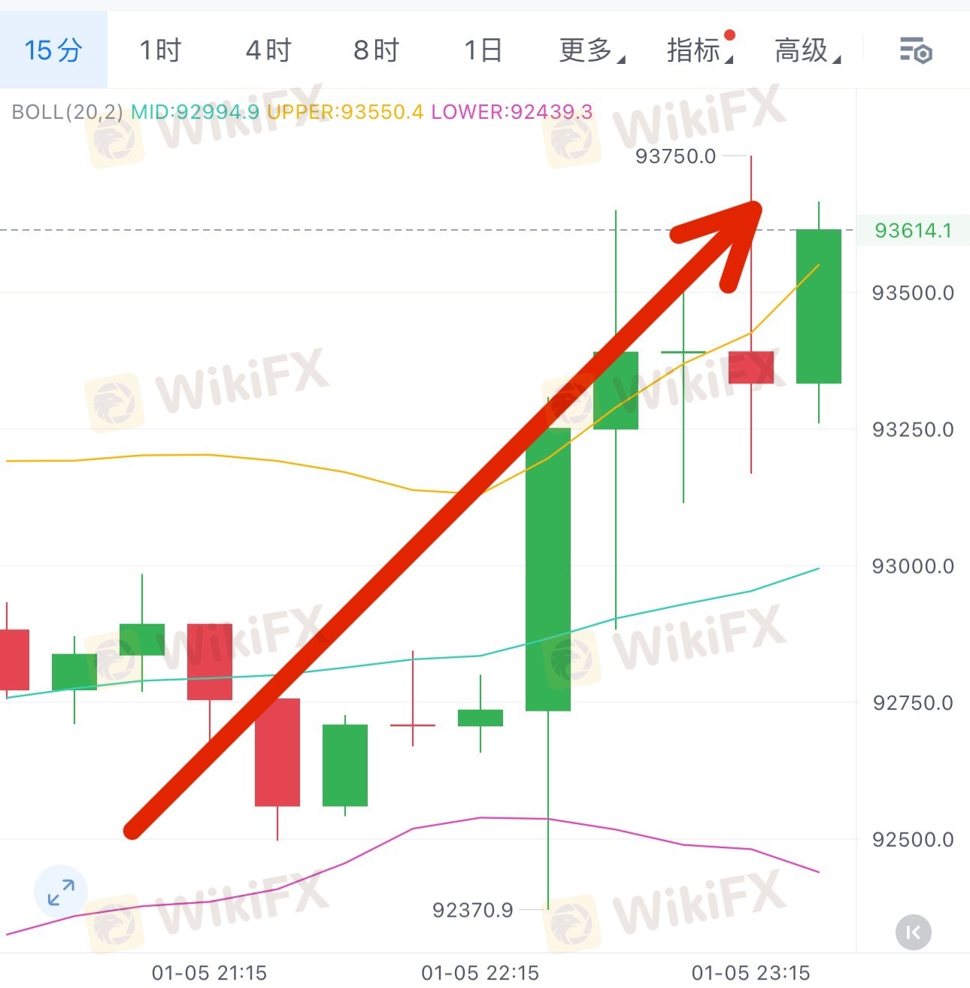Click the 01-05 22:15 time axis label
Viewport: 970px width, 988px height.
coord(480,973)
